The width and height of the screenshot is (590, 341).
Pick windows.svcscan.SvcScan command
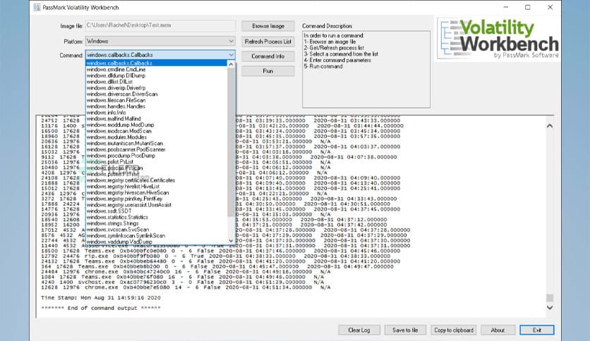(156, 230)
